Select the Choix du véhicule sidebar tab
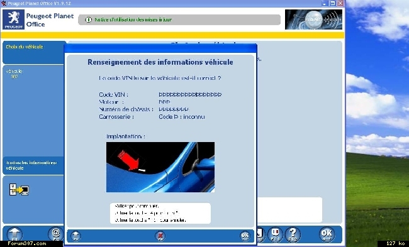Viewport: 409px width, 247px height. [x=34, y=52]
